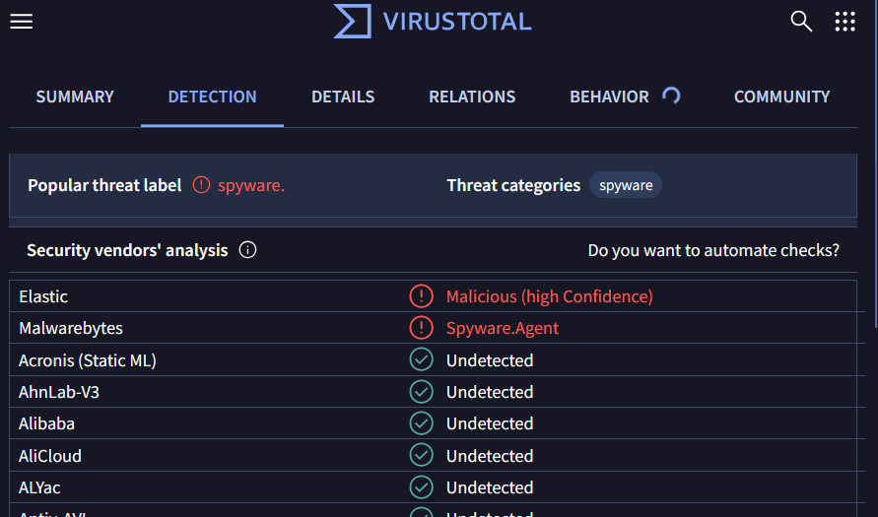Click the green check icon for AhnLab-V3

point(421,392)
